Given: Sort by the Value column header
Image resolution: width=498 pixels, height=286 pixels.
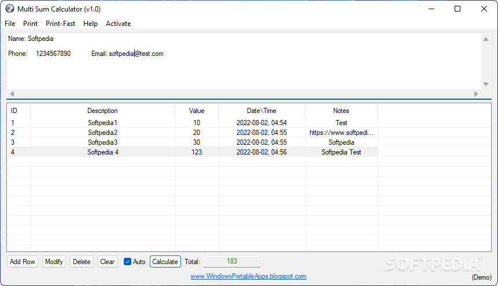Looking at the screenshot, I should tap(197, 111).
